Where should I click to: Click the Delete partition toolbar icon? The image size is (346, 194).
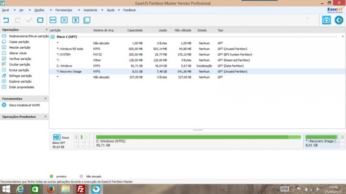(64, 20)
